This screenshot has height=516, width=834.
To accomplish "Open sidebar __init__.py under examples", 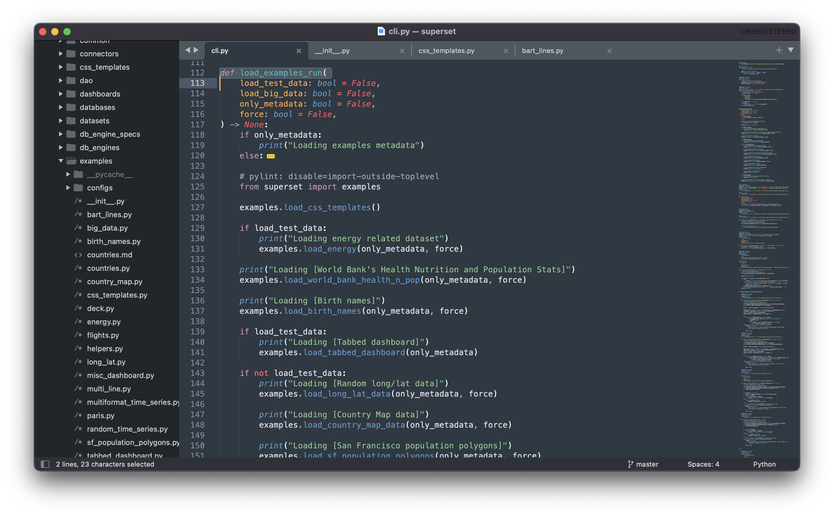I will tap(105, 201).
